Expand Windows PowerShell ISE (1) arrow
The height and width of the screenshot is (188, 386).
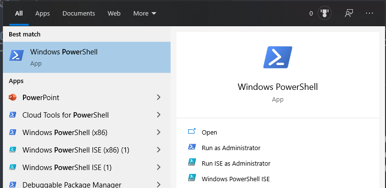pos(158,168)
